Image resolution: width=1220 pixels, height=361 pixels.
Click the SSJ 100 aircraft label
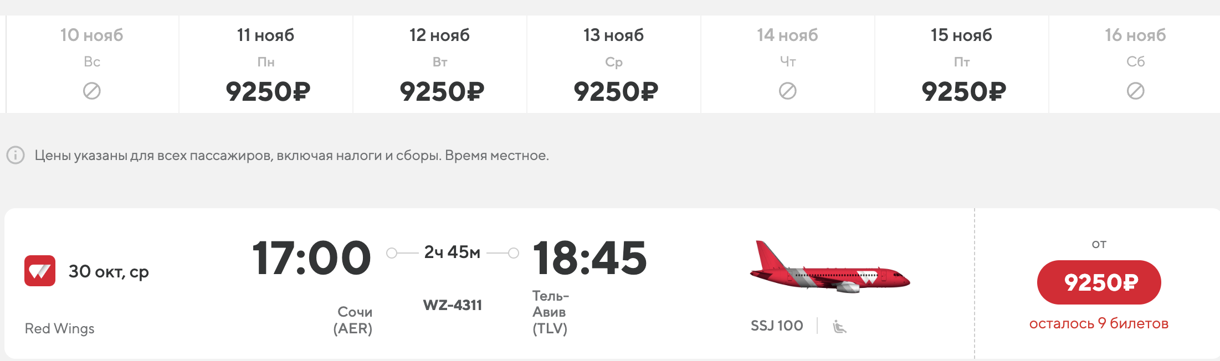(777, 326)
